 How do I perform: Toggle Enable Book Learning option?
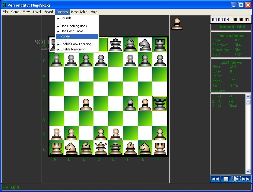tap(77, 44)
